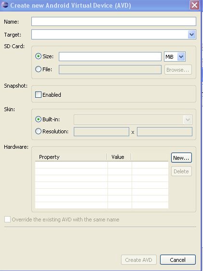Click the Browse... button
This screenshot has height=271, width=203.
178,70
